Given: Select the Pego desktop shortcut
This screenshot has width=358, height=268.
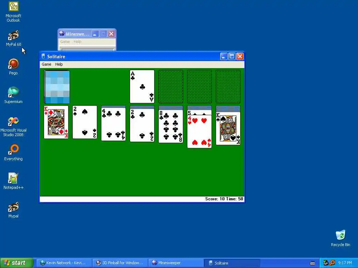Looking at the screenshot, I should click(x=13, y=67).
